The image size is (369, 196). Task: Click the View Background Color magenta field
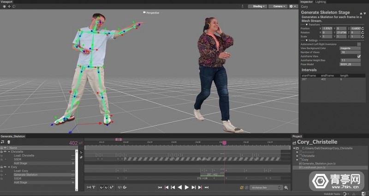(x=350, y=48)
